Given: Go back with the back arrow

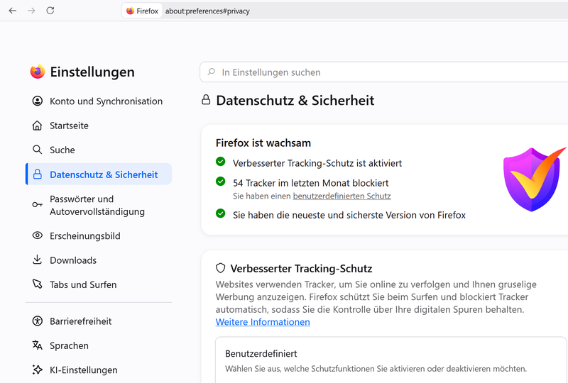Looking at the screenshot, I should [13, 11].
